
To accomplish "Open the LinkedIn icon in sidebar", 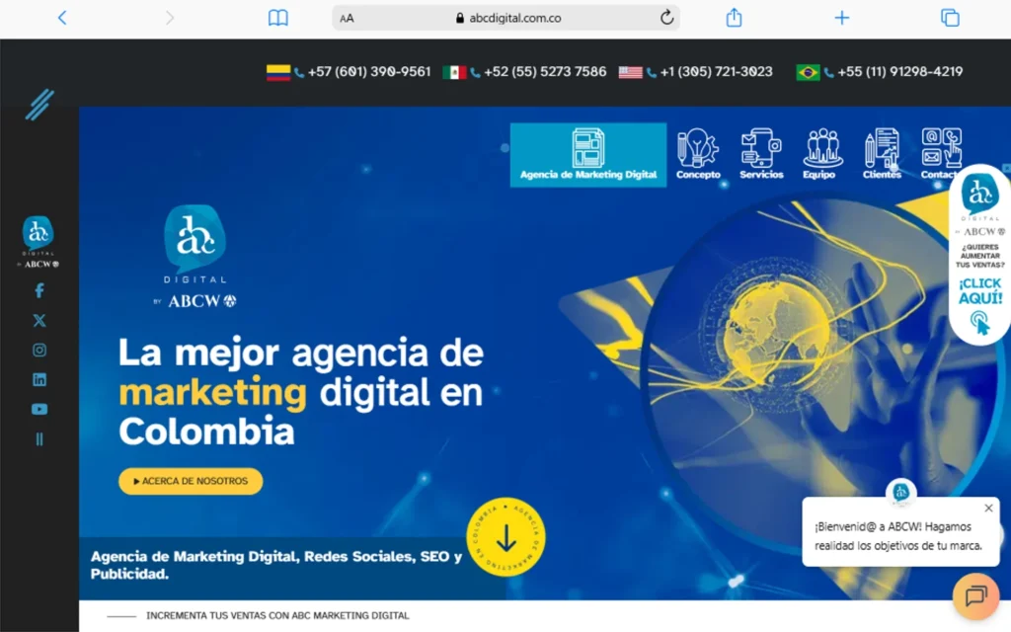I will pyautogui.click(x=39, y=380).
